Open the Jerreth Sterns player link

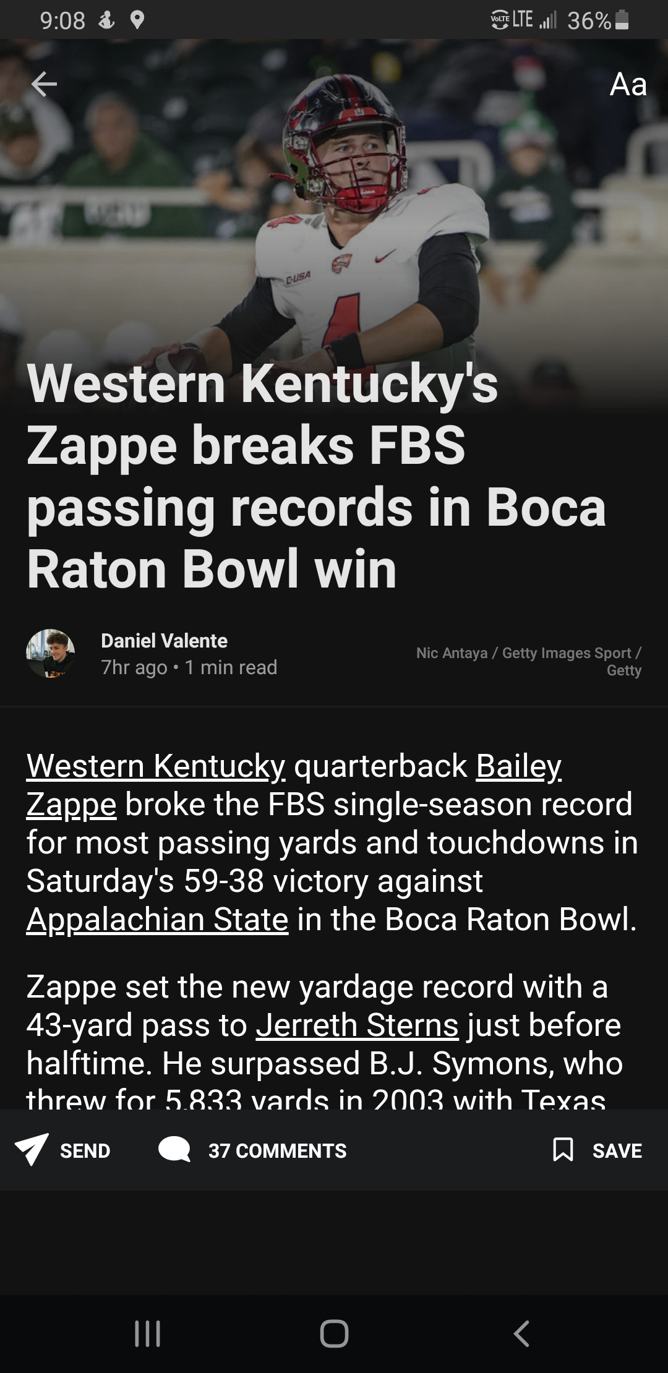coord(358,1025)
